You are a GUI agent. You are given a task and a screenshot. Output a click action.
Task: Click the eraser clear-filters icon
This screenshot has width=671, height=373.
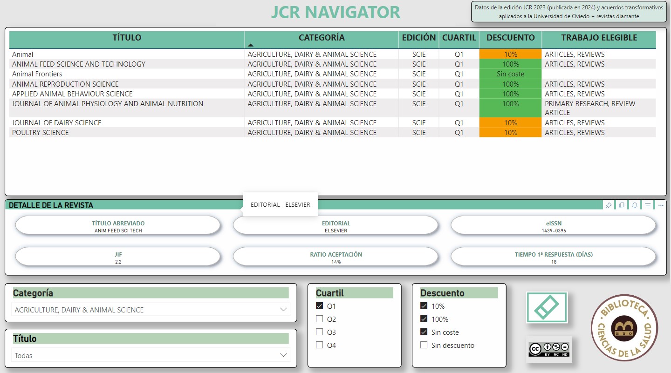point(547,307)
